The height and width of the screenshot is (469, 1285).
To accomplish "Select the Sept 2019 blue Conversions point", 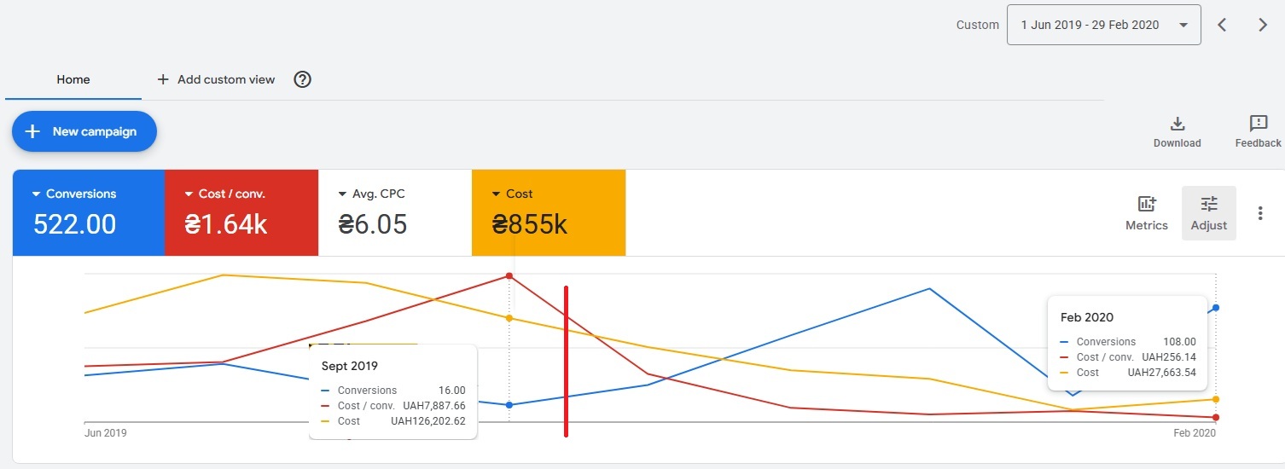I will tap(509, 405).
